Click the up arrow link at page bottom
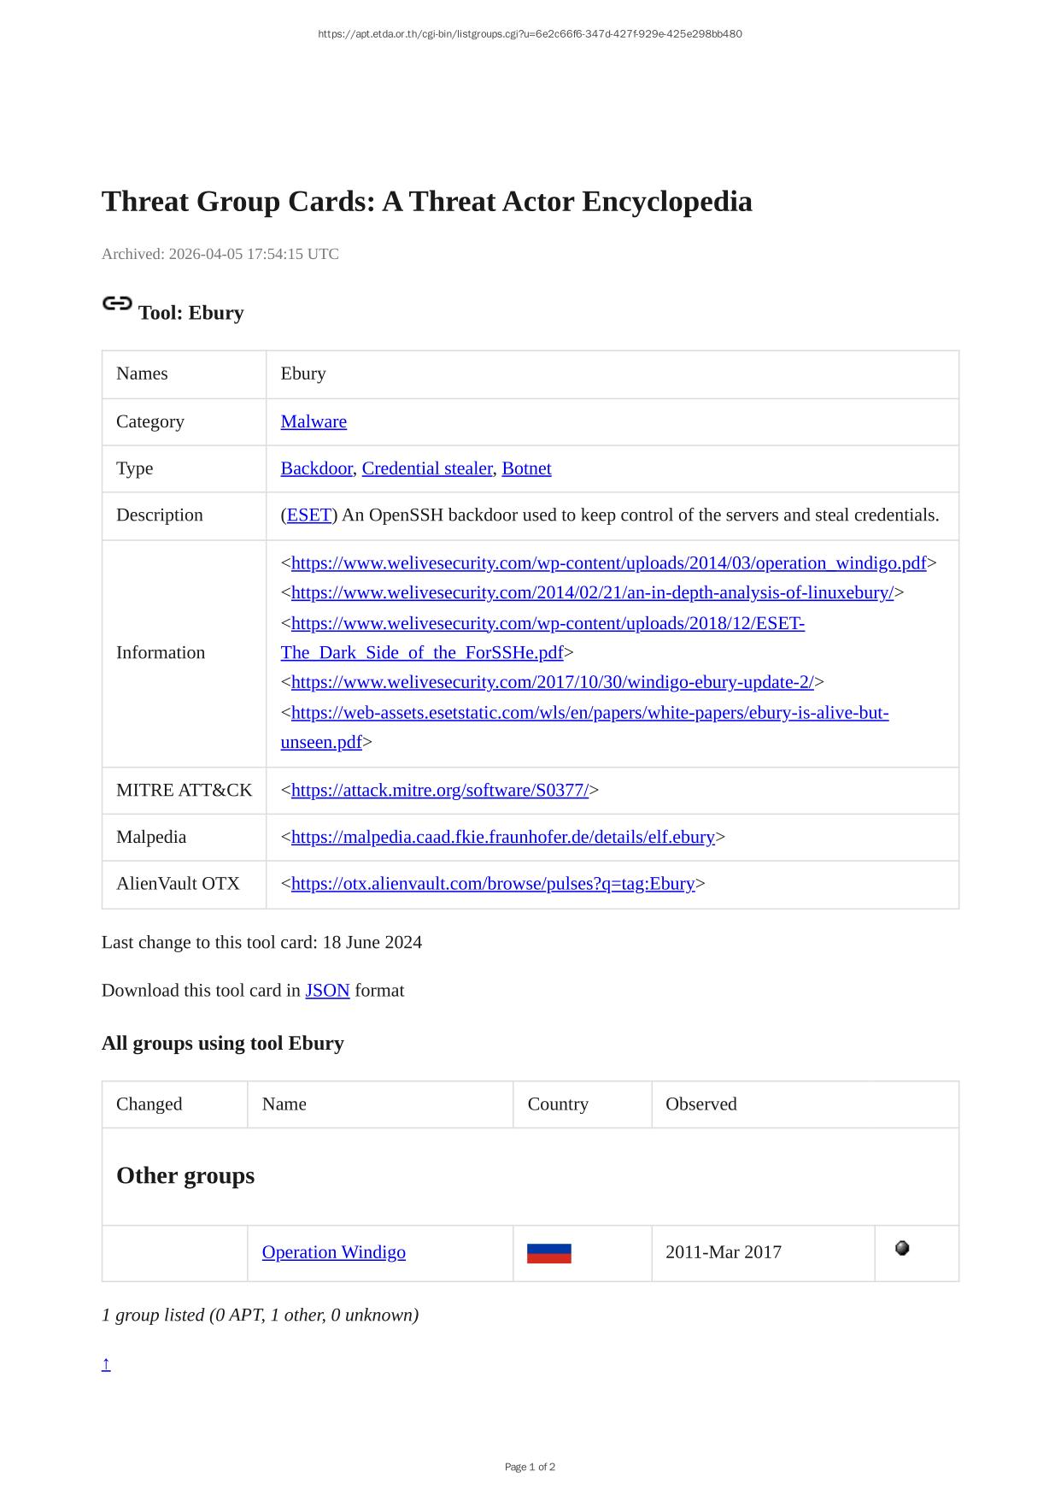Screen dimensions: 1061x1501 [106, 1363]
